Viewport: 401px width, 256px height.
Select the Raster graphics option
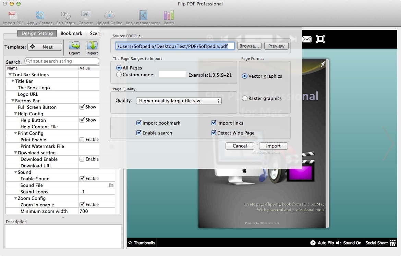tap(244, 98)
